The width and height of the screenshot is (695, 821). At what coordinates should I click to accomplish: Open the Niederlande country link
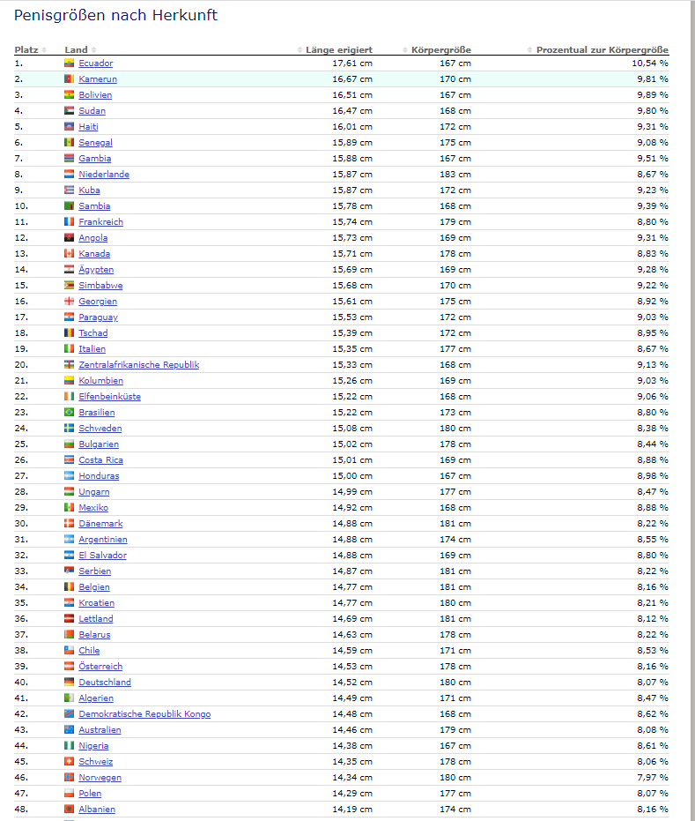pos(104,175)
